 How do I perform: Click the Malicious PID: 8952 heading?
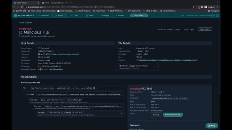coord(141,88)
